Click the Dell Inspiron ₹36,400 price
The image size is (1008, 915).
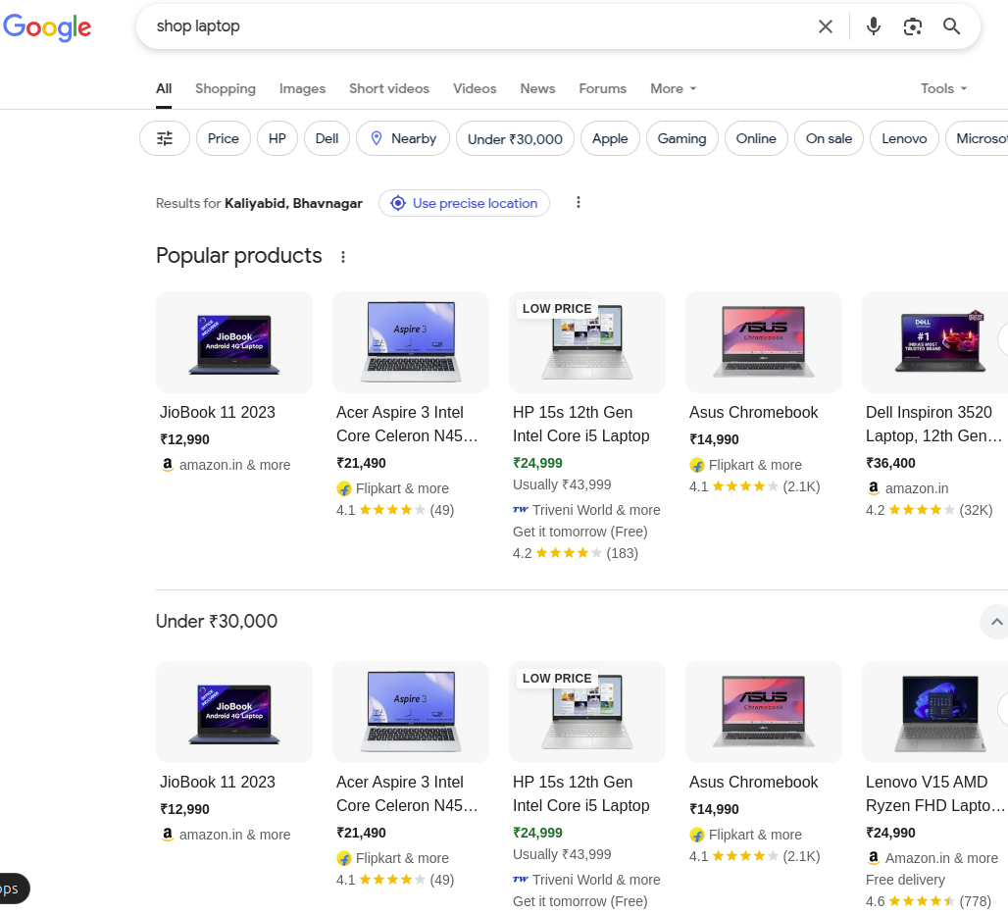[x=890, y=463]
